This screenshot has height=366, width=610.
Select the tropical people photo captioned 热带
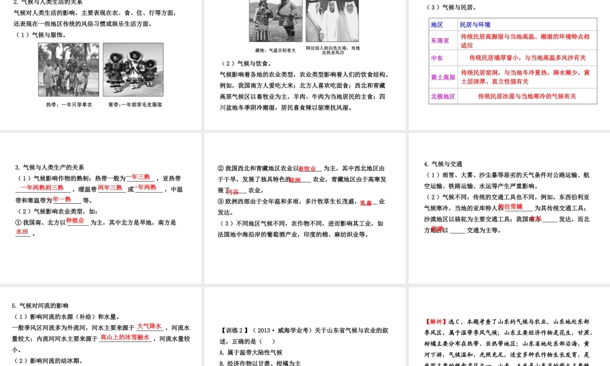tap(68, 70)
